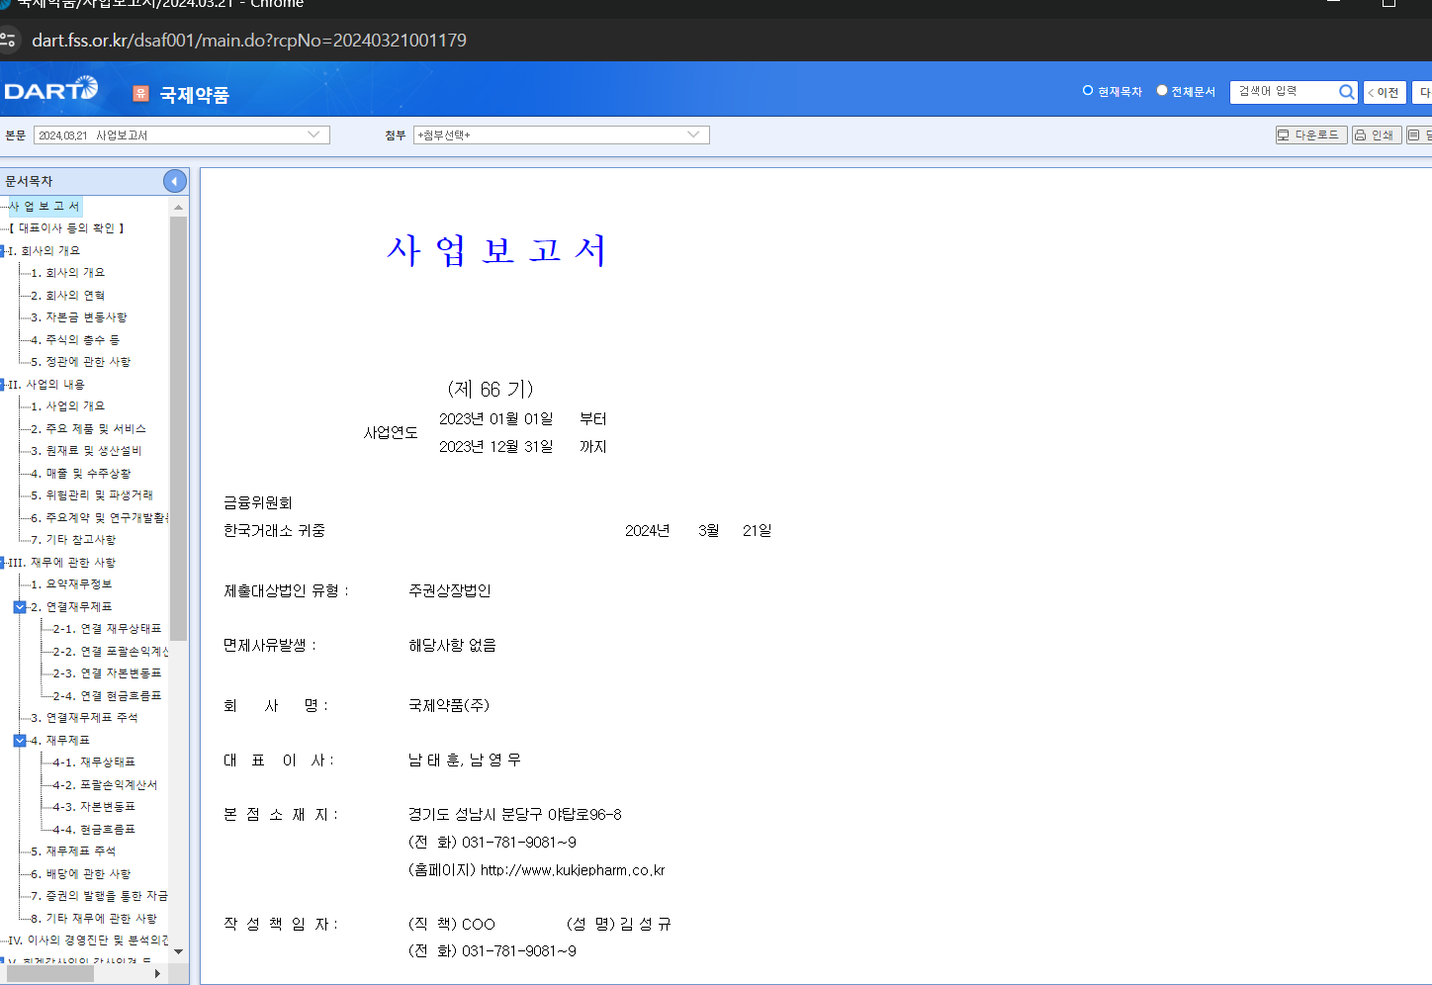Click tree scrollbar up arrow
This screenshot has width=1432, height=985.
click(x=178, y=207)
